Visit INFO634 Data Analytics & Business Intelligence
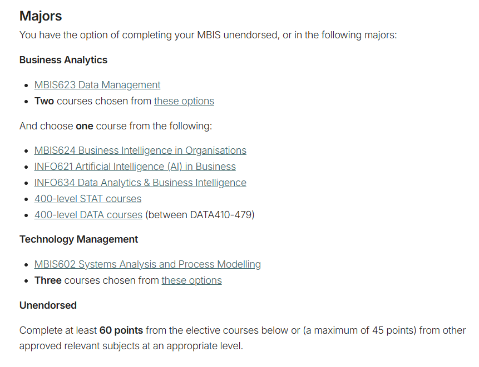479x367 pixels. (x=140, y=183)
